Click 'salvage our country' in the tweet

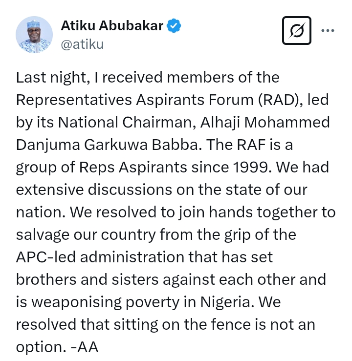point(86,235)
